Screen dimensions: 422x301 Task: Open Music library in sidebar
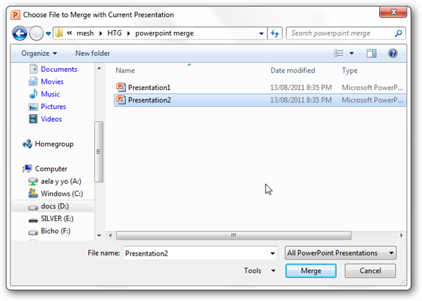click(51, 94)
